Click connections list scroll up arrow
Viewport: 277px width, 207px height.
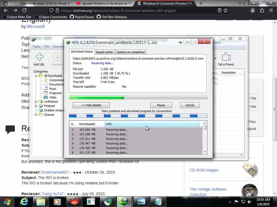205,123
